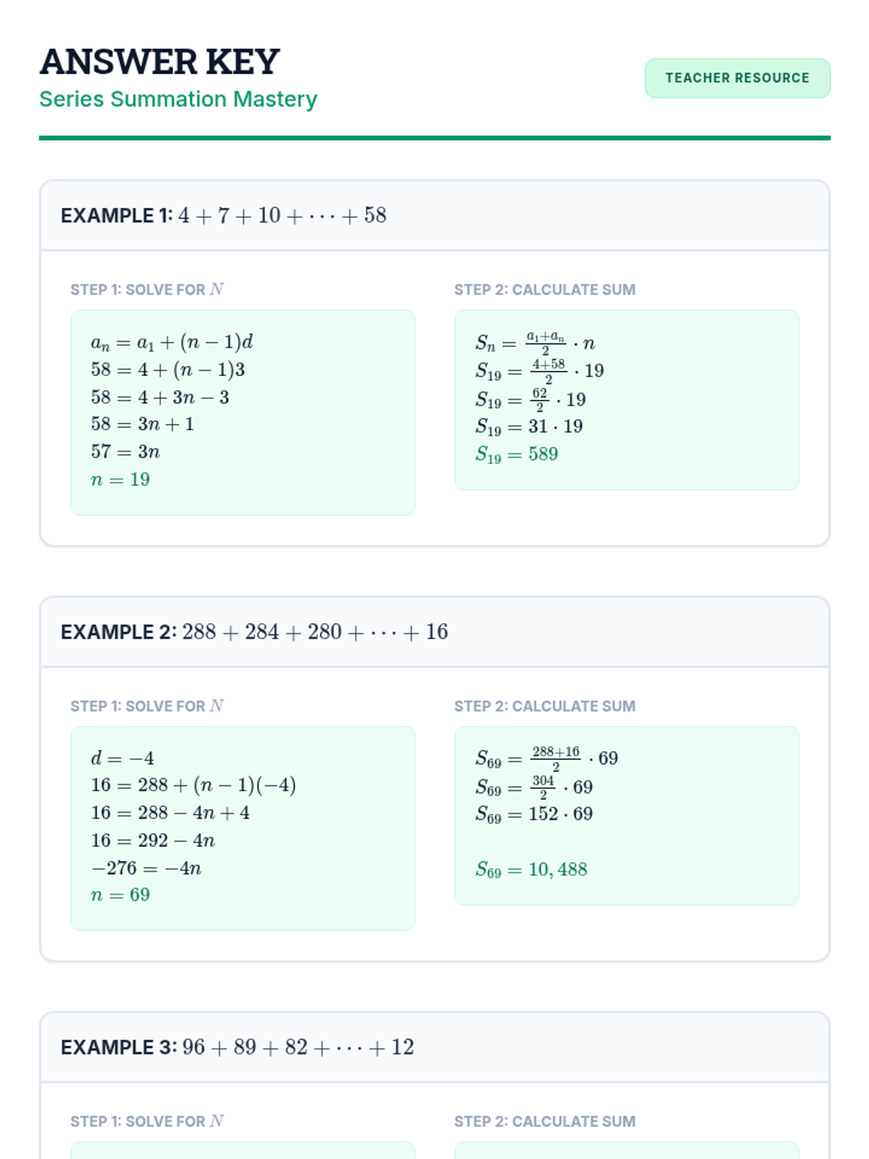The width and height of the screenshot is (869, 1159).
Task: Select Example 2 Step 1 label
Action: coord(147,706)
